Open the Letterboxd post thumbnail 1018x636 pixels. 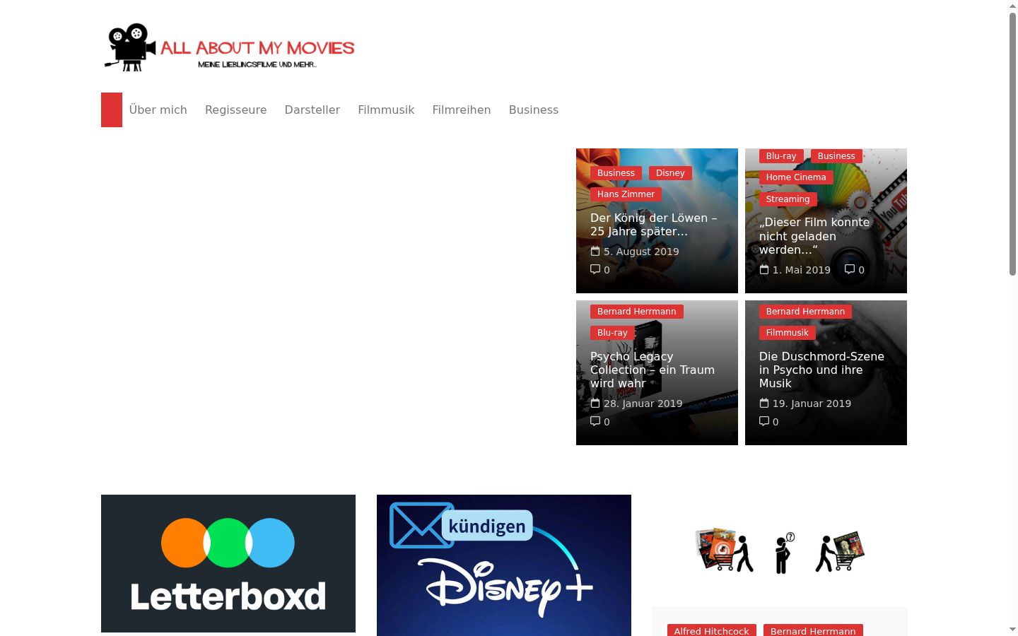pos(228,563)
